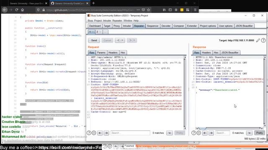Open the Extender tab

click(192, 26)
